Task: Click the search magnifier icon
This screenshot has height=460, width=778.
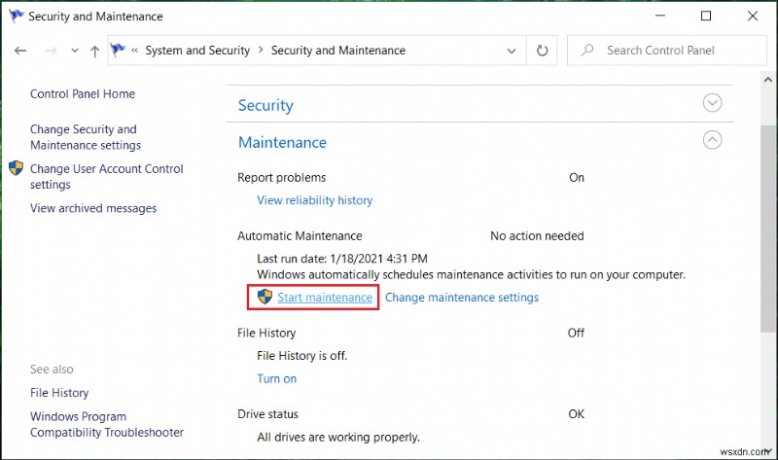Action: tap(586, 51)
